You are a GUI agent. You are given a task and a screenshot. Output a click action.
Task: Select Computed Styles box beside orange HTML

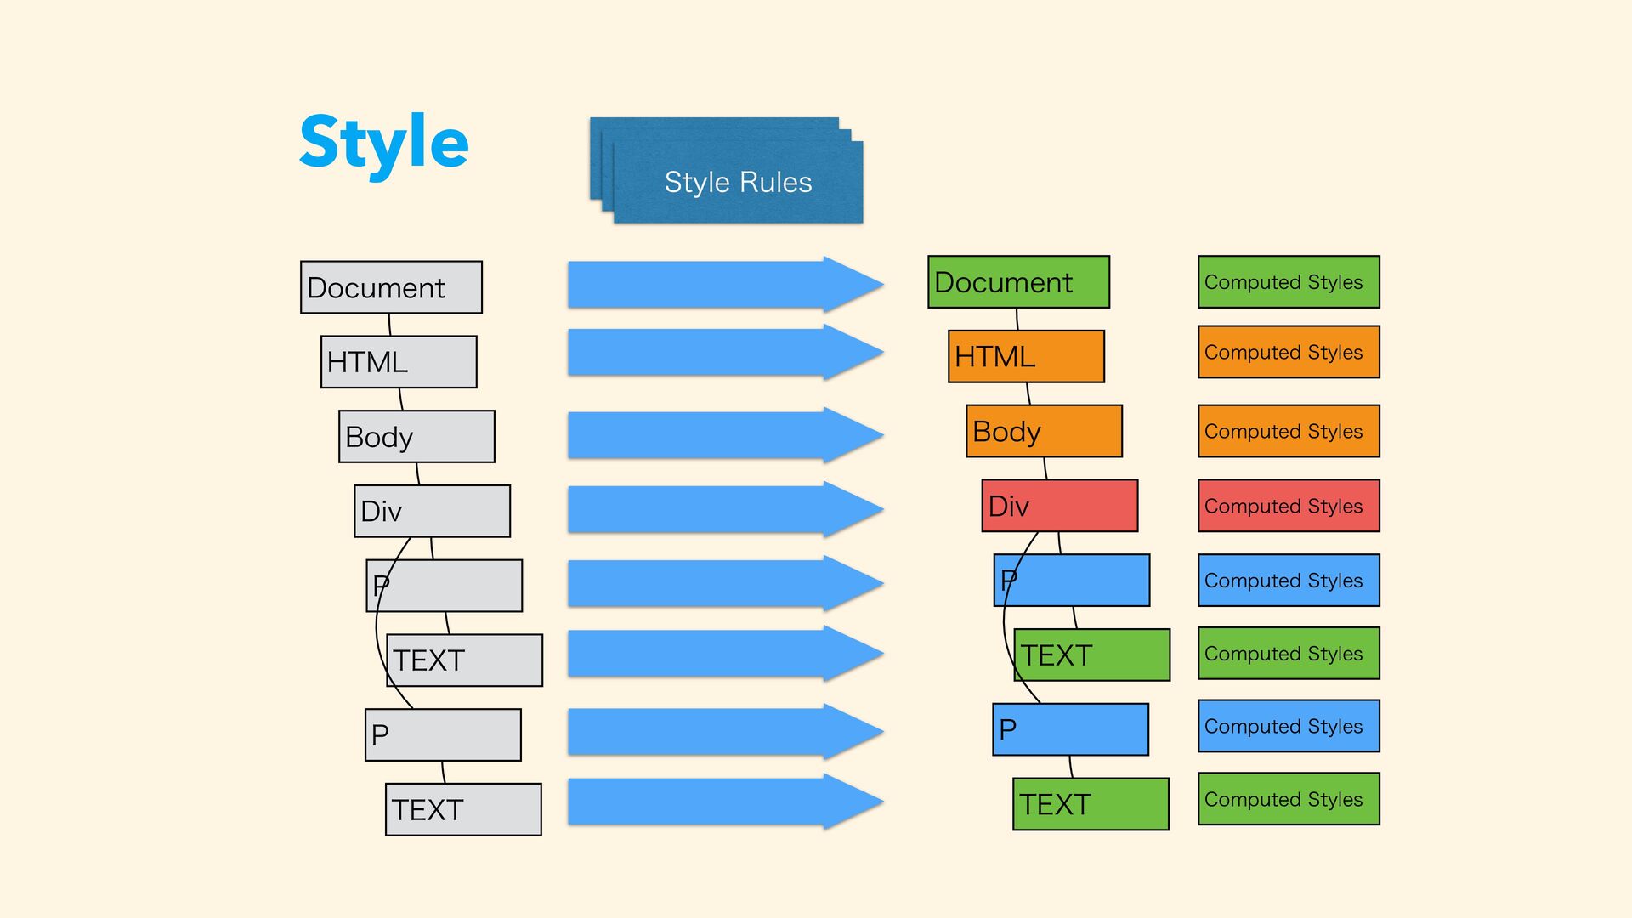1289,352
